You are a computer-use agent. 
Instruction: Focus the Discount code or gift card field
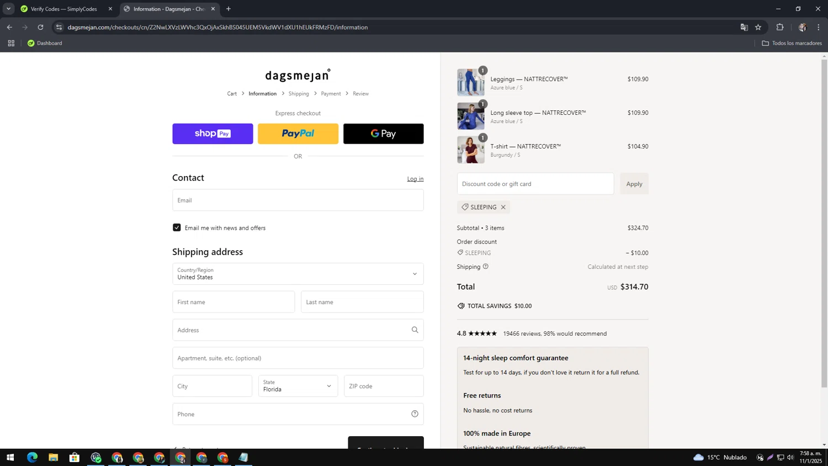(535, 184)
